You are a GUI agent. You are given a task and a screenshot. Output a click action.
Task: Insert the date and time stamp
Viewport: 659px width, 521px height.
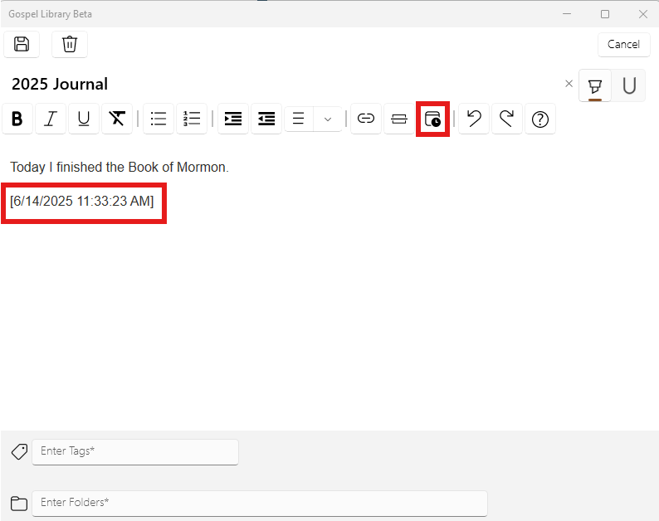(x=432, y=119)
